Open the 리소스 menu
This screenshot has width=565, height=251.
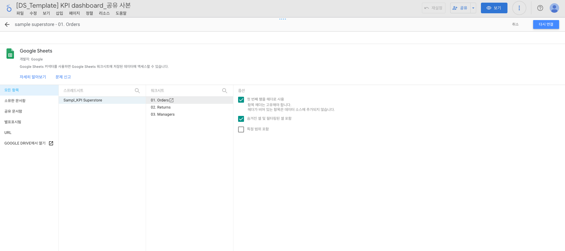coord(104,13)
